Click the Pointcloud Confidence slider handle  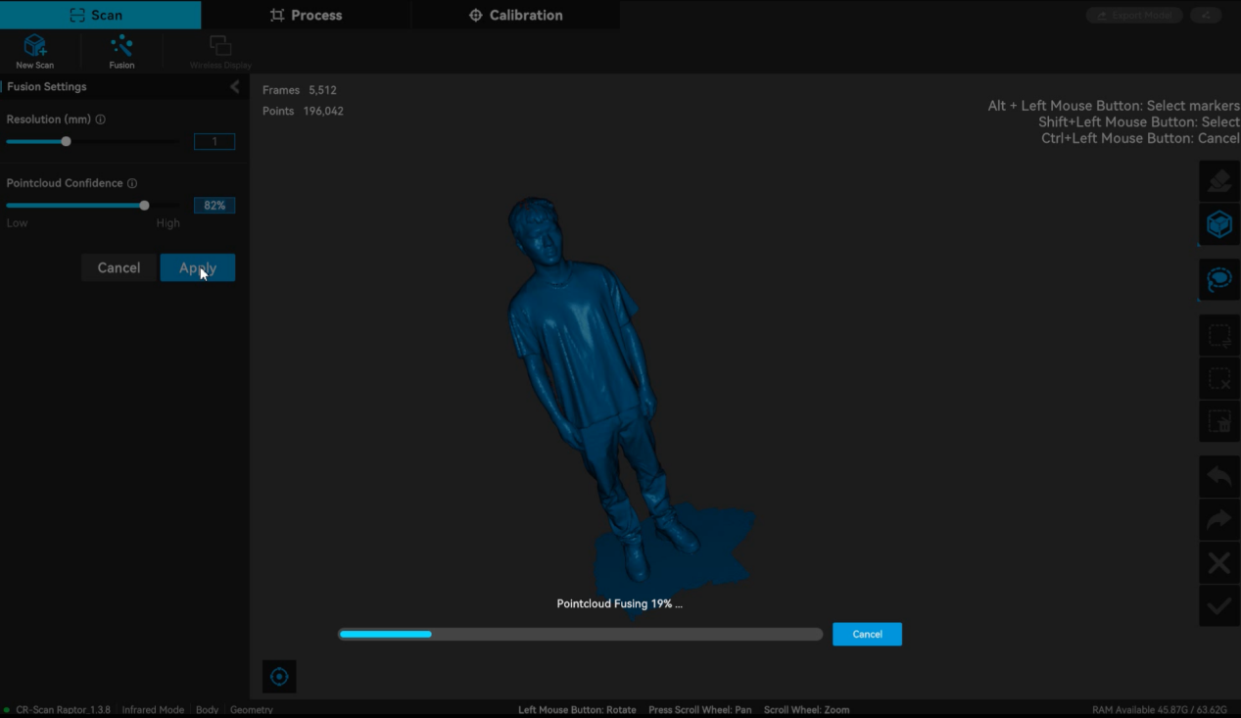point(144,206)
